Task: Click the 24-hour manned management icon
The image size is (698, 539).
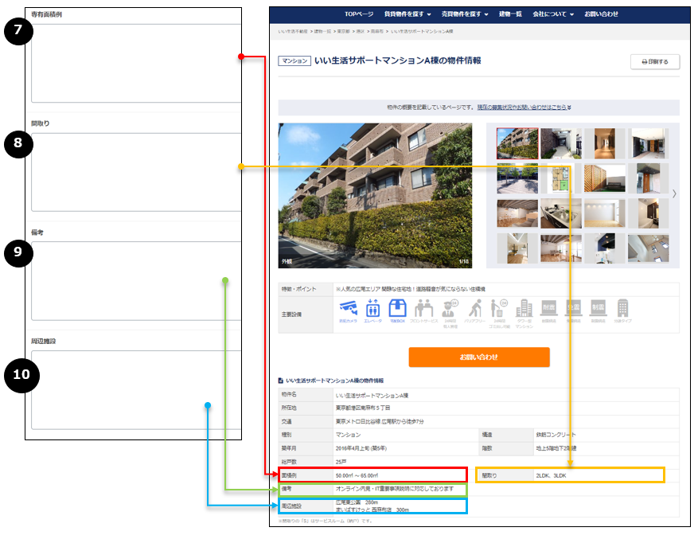Action: click(450, 310)
